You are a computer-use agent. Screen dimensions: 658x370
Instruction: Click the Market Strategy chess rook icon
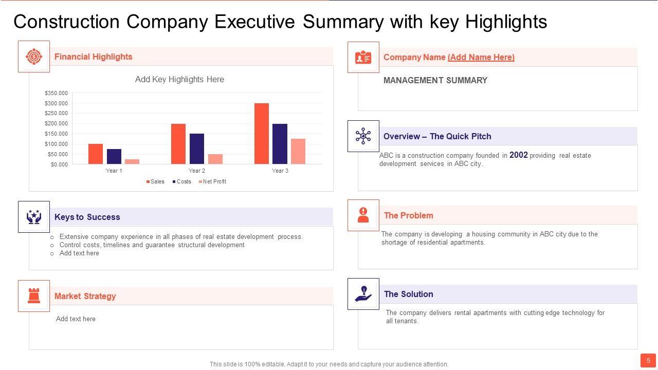pyautogui.click(x=34, y=296)
